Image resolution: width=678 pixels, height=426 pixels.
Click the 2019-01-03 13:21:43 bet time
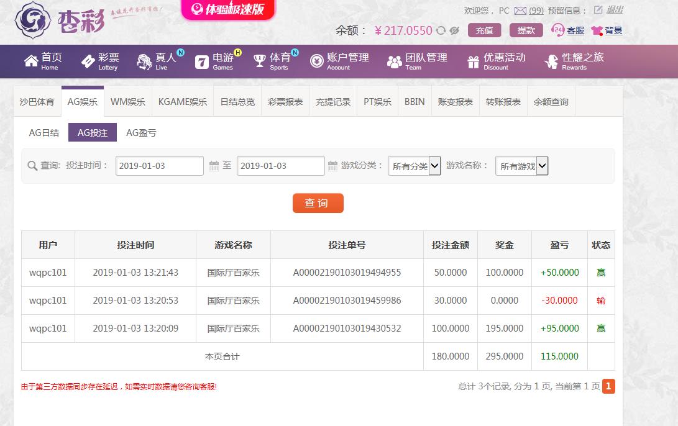135,273
